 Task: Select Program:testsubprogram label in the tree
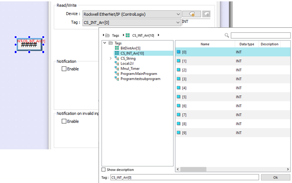141,79
